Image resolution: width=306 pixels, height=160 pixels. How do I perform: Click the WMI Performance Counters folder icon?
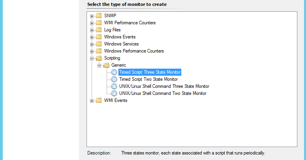[99, 23]
